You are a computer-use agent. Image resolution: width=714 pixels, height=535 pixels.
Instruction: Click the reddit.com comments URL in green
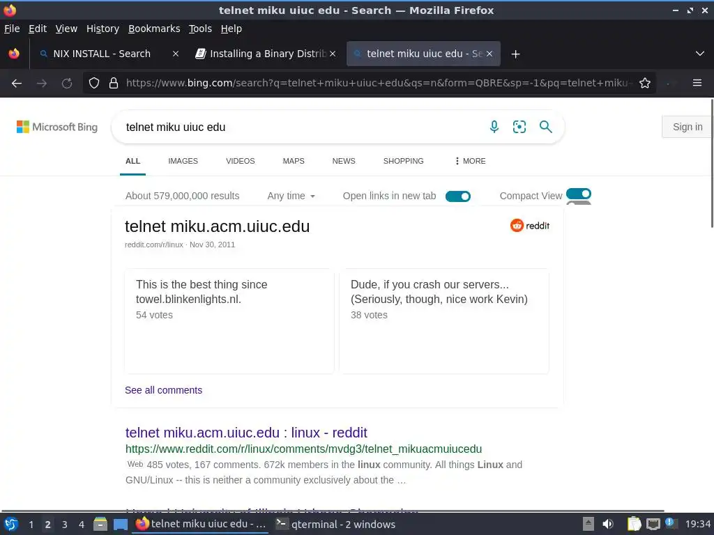(x=304, y=449)
